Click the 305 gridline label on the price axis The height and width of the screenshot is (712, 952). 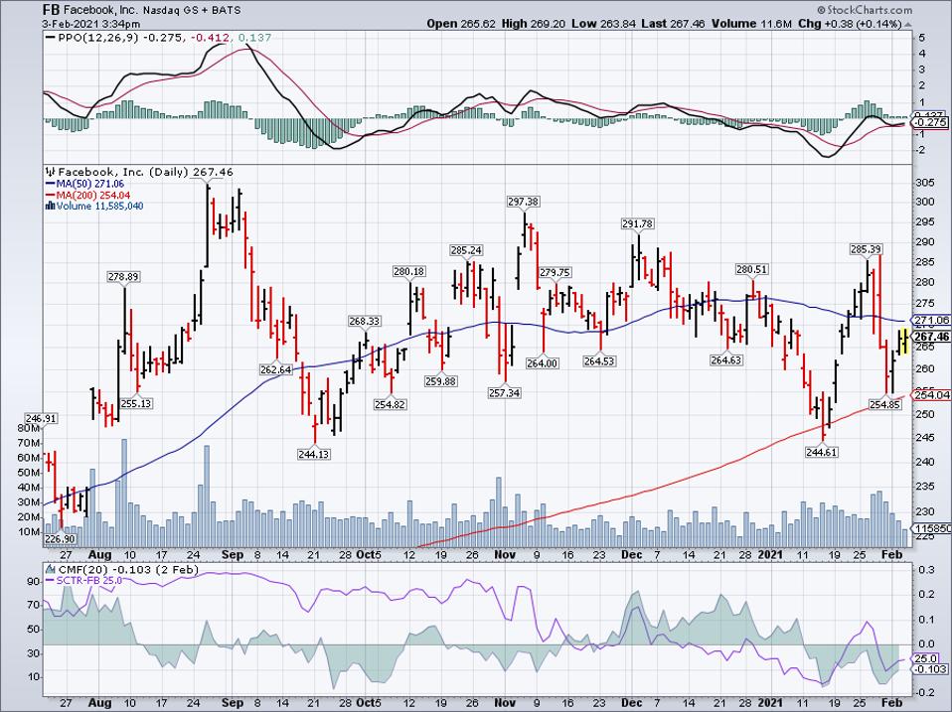coord(923,183)
